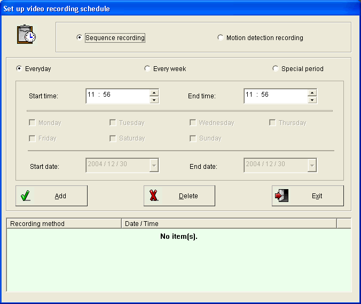Increase End time with up arrow
This screenshot has height=304, width=361.
click(x=312, y=92)
